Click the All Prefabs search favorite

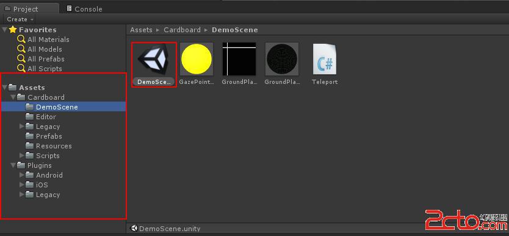coord(46,59)
